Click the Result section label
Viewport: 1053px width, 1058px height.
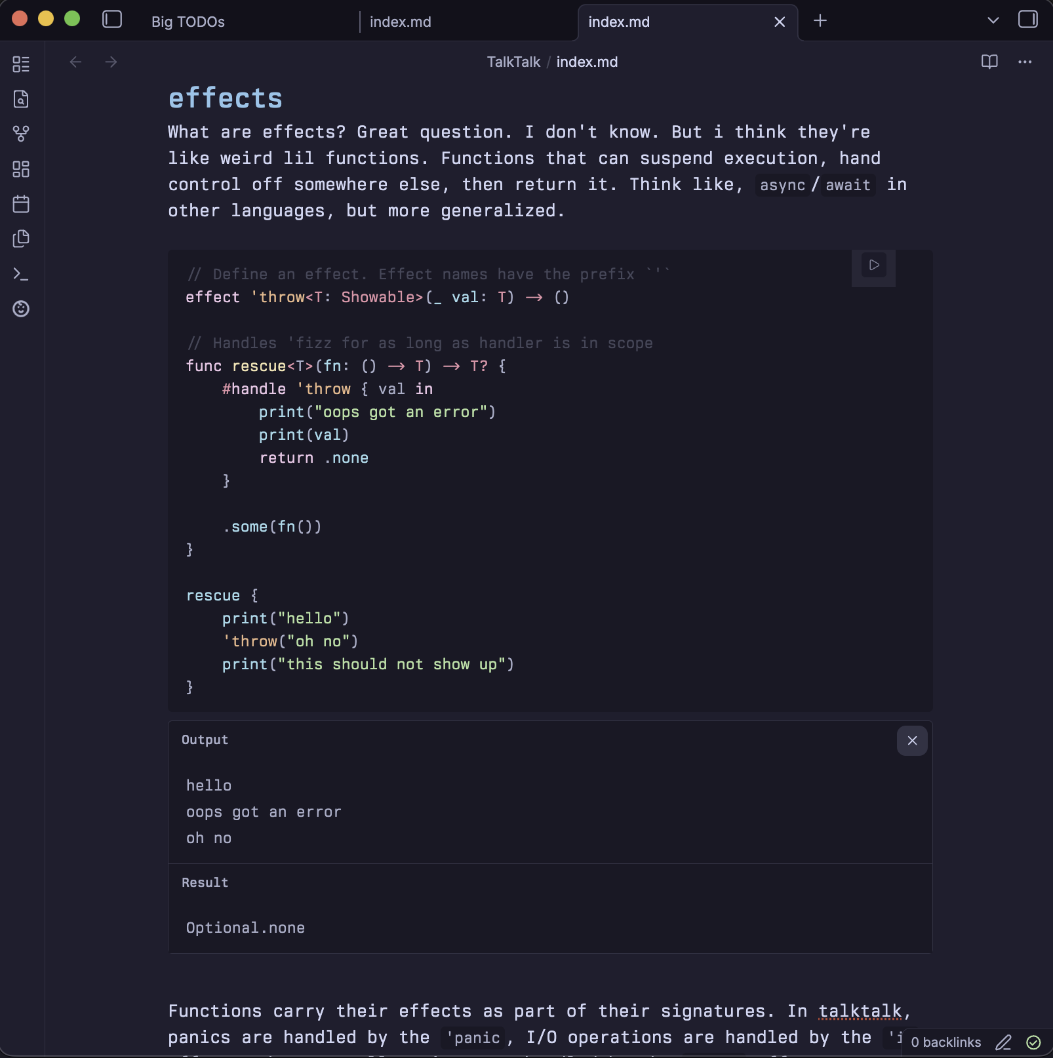coord(205,882)
